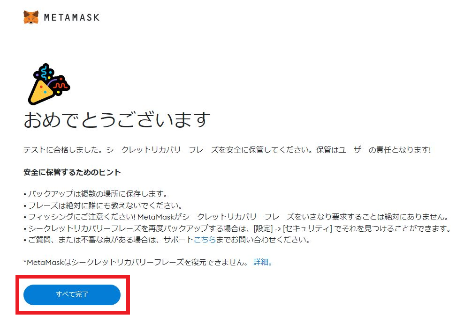Click the word MetaMask in phishing hint
The width and height of the screenshot is (464, 323).
tap(156, 217)
